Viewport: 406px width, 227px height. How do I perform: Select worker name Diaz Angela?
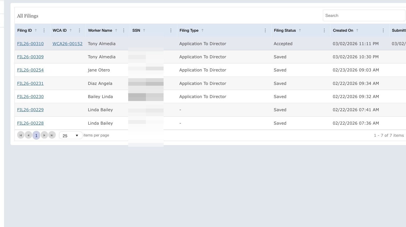[100, 83]
